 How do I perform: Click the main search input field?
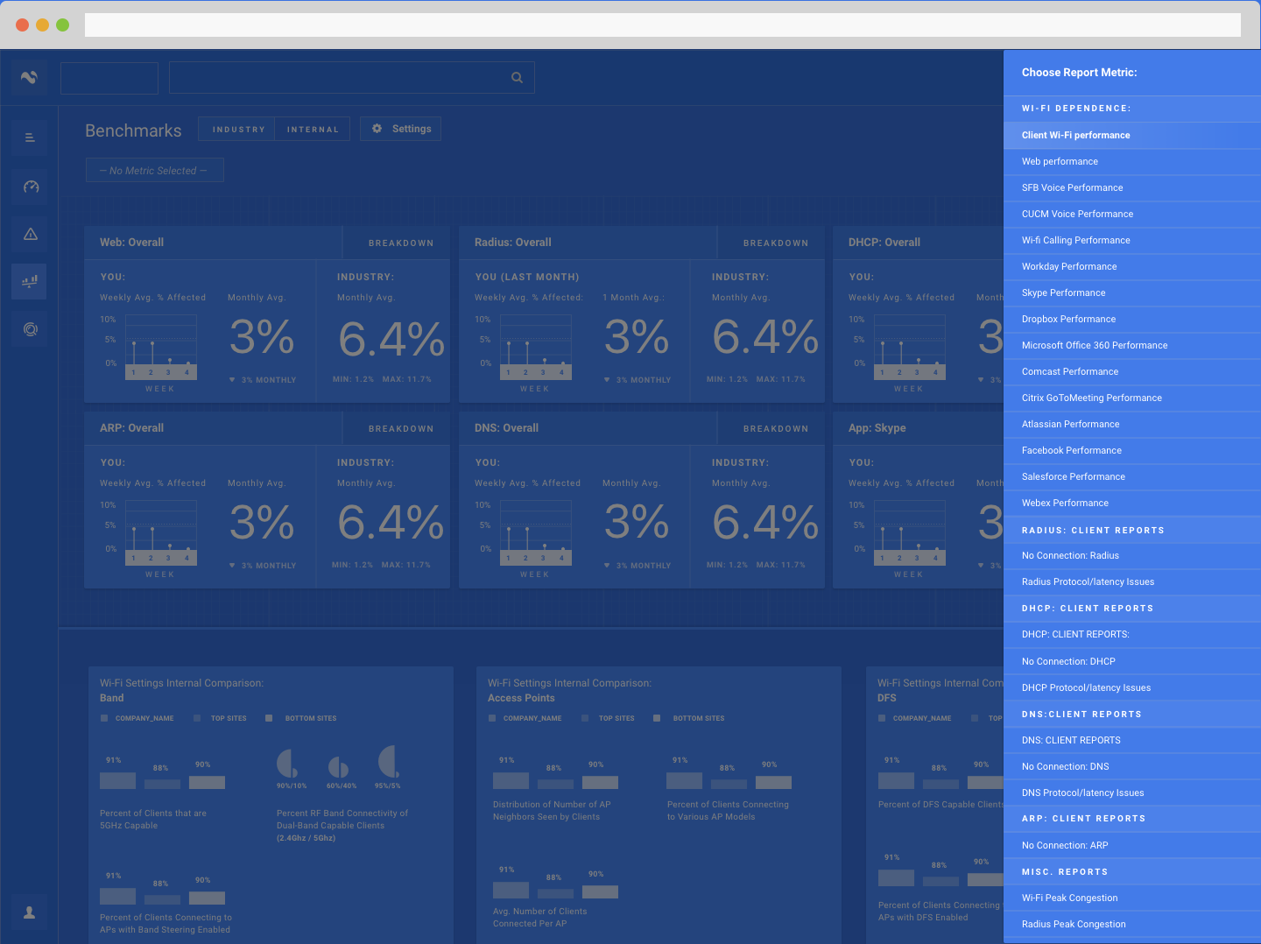(352, 78)
